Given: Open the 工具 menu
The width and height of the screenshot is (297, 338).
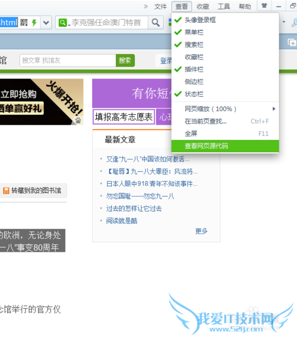Looking at the screenshot, I should point(224,7).
